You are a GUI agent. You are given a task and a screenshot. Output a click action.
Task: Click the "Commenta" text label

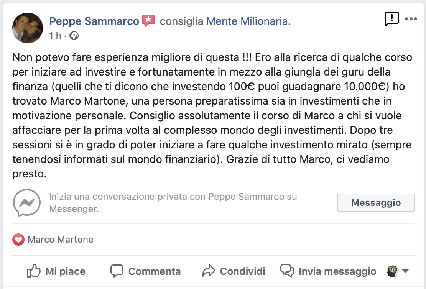pyautogui.click(x=155, y=271)
